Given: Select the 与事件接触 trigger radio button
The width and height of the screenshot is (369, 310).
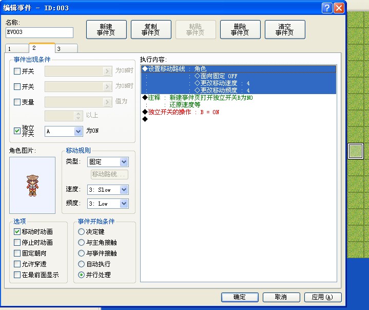Looking at the screenshot, I should point(81,253).
